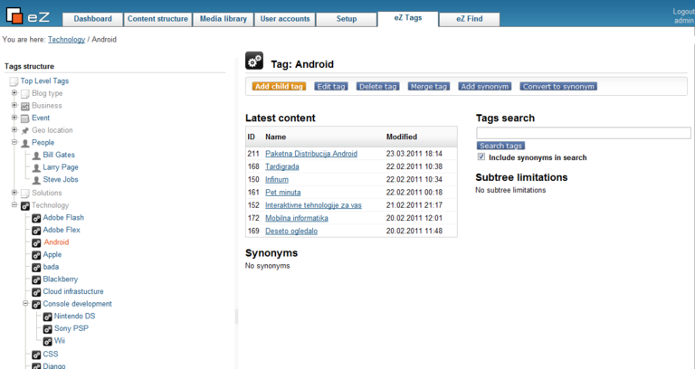Open the Tardigrada content link
695x369 pixels.
click(282, 166)
